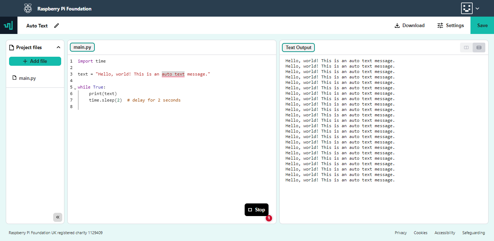Fold the while True code block
Image resolution: width=494 pixels, height=241 pixels.
(75, 88)
